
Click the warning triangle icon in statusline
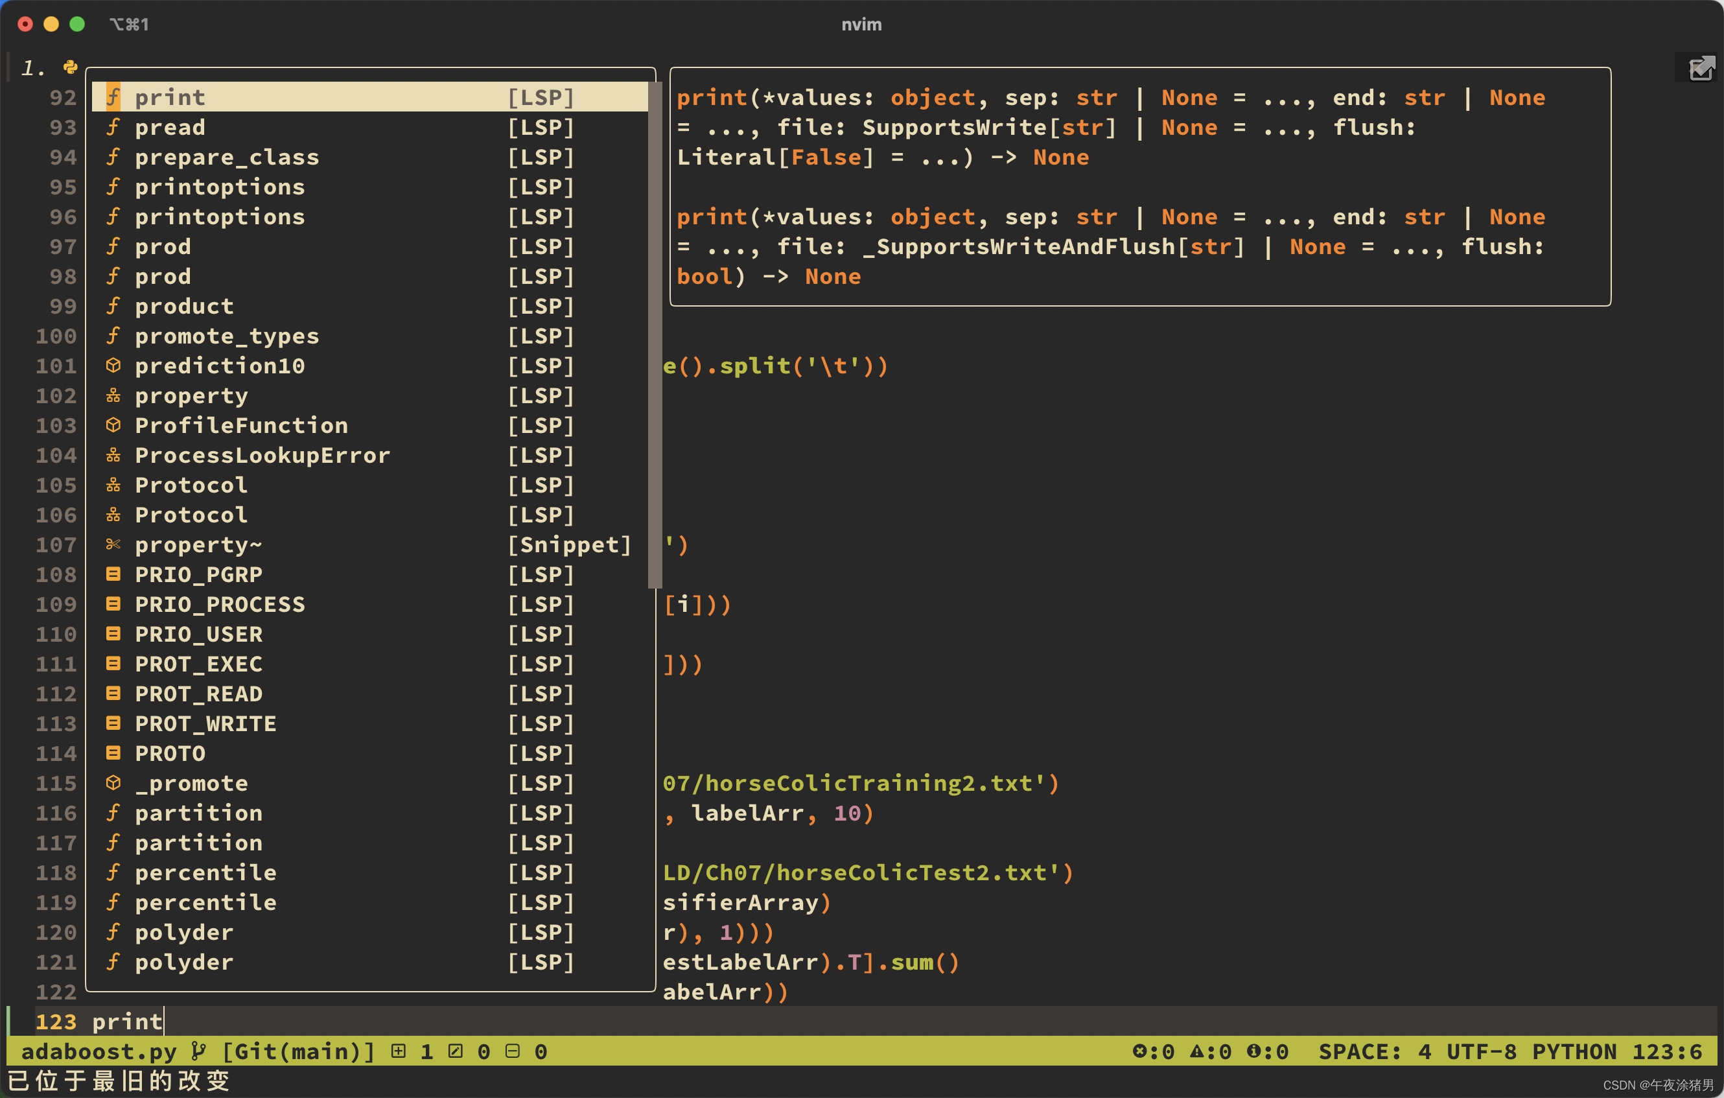coord(1196,1051)
